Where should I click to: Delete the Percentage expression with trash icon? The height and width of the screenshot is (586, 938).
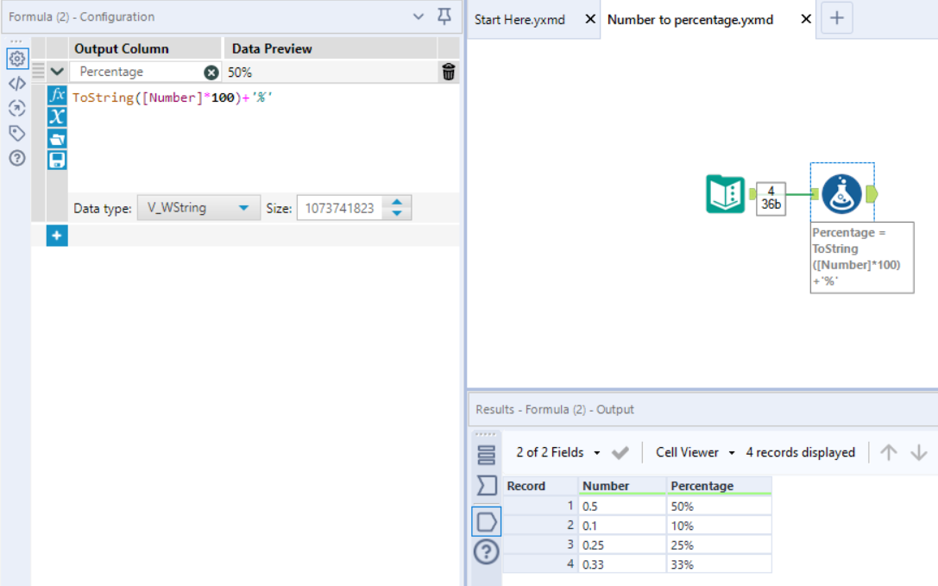447,72
